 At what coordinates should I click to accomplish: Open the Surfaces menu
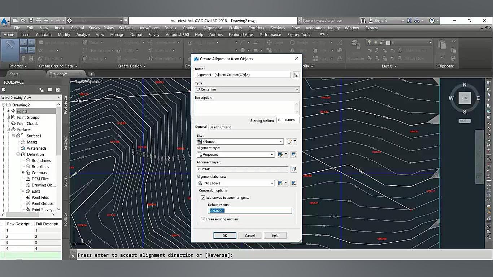[126, 28]
